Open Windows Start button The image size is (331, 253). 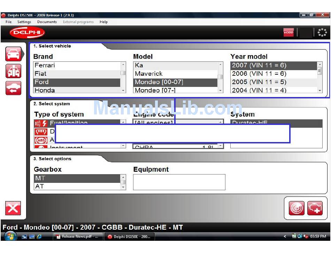10,236
